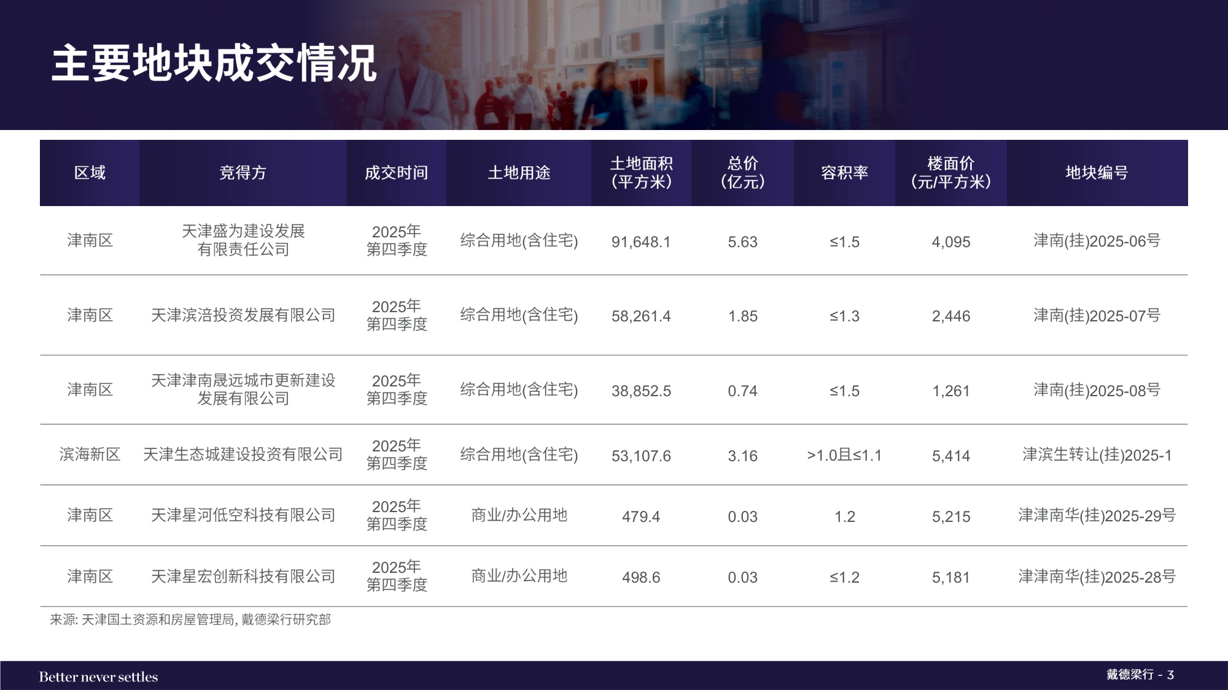The image size is (1228, 690).
Task: Select the 容积率 column header
Action: [x=844, y=173]
